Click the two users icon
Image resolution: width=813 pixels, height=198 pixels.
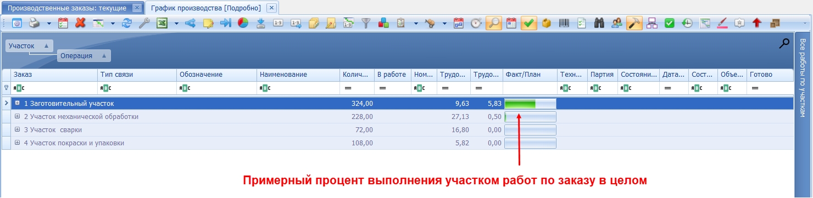tap(617, 23)
